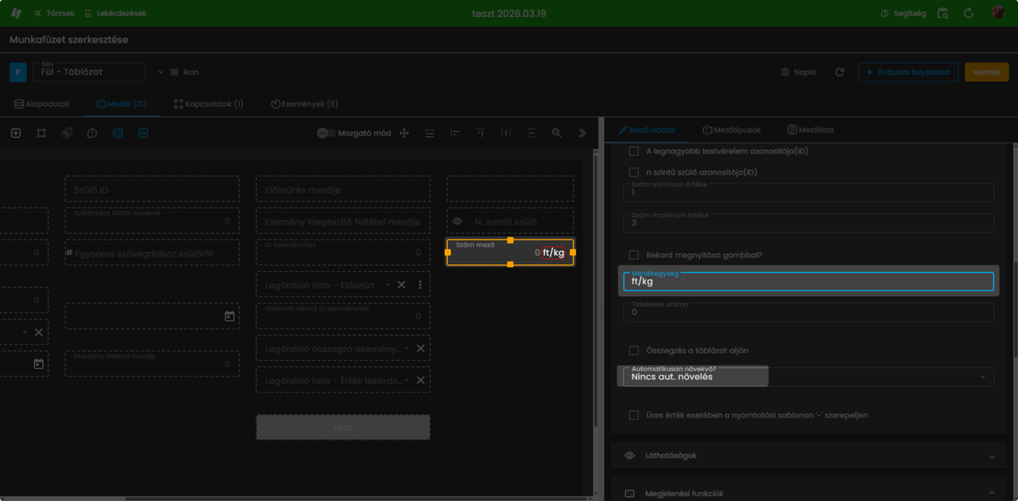
Task: Check Rekord megnyitása gombbal?
Action: (x=634, y=255)
